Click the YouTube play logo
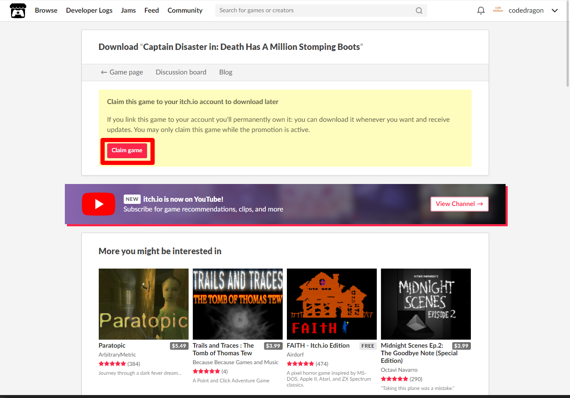This screenshot has height=398, width=570. point(98,204)
